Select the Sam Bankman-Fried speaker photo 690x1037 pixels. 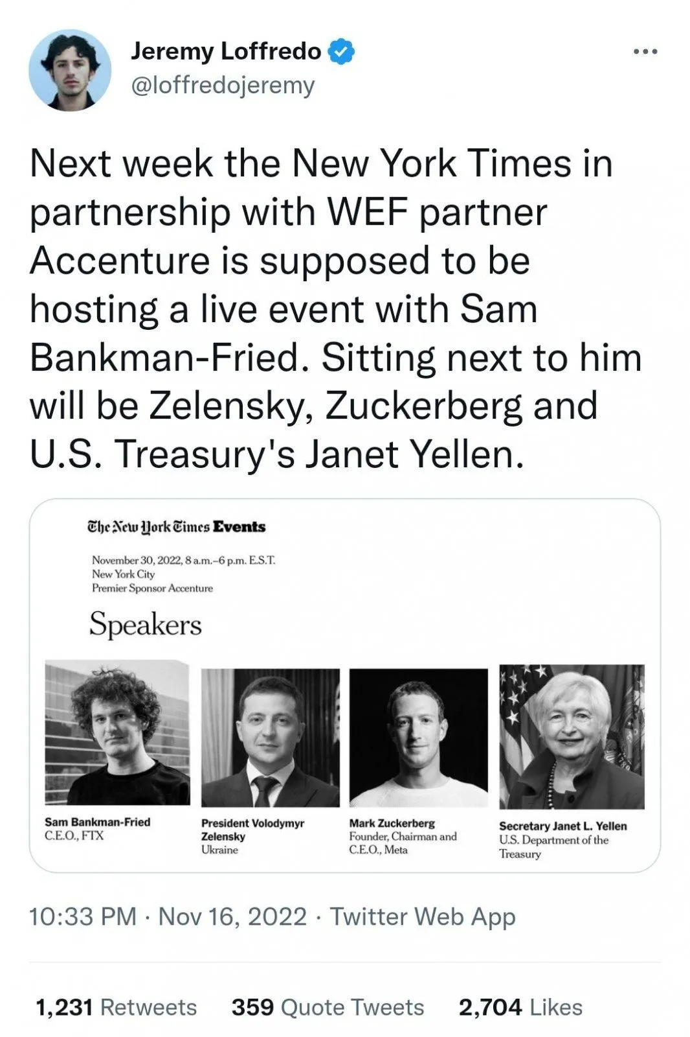(117, 733)
